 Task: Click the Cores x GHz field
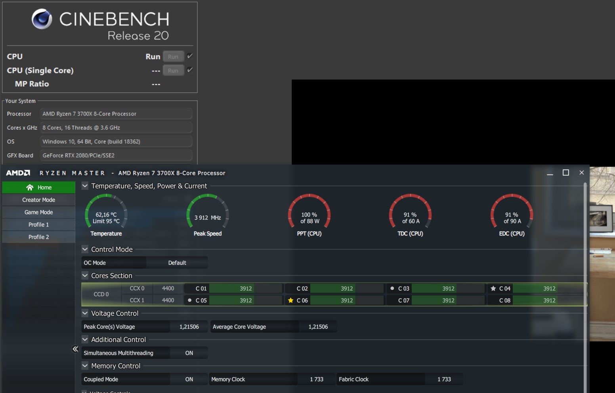tap(116, 128)
